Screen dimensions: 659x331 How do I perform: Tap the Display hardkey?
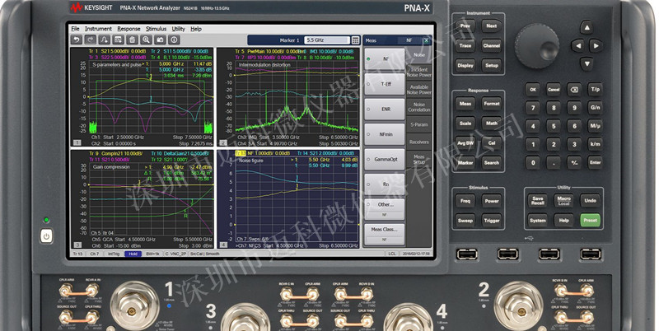pos(465,66)
